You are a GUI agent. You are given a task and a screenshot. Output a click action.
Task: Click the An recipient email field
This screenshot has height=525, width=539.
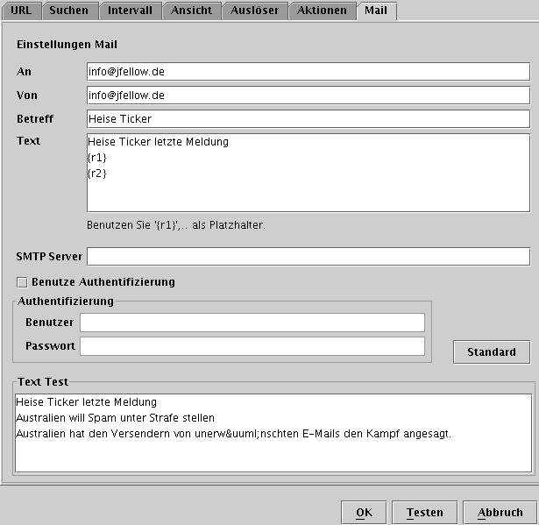(x=308, y=72)
